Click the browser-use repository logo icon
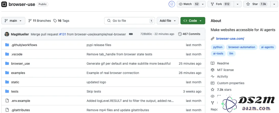Viewport: 279px width, 113px height. [x=4, y=4]
